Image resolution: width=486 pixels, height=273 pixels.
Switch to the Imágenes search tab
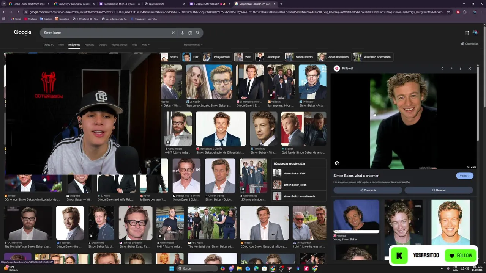click(x=74, y=45)
